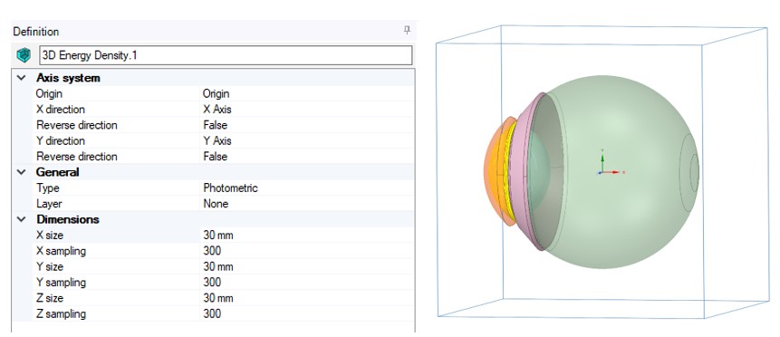Click the Definition panel title

click(x=36, y=32)
